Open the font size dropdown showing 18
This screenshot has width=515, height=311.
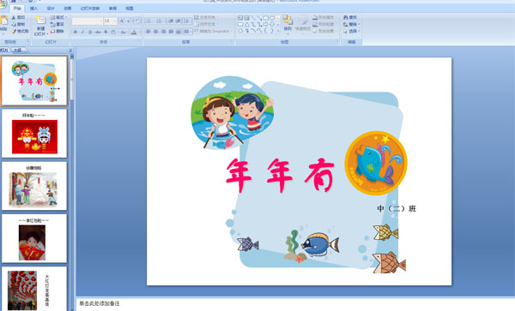click(110, 21)
